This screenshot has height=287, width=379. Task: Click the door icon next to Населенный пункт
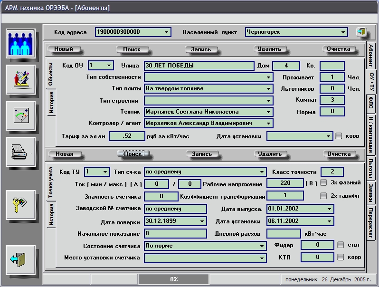(361, 32)
